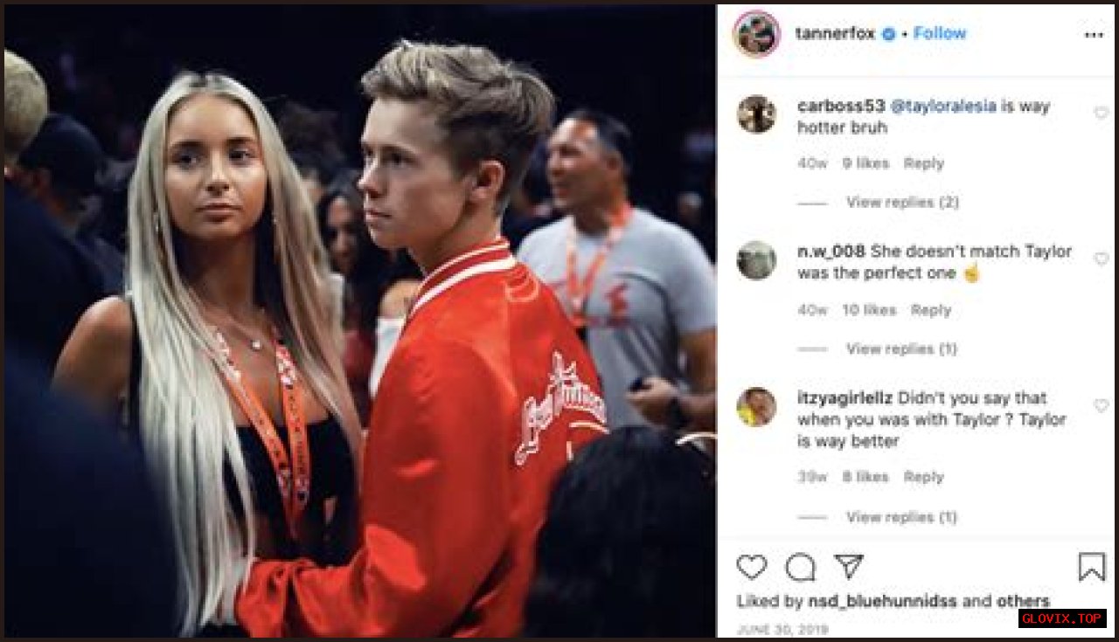Open itzyagirlellz's avatar

click(756, 406)
